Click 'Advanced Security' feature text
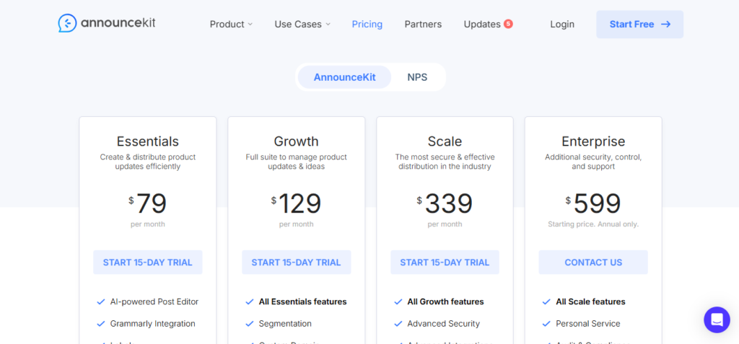The width and height of the screenshot is (739, 344). coord(444,324)
